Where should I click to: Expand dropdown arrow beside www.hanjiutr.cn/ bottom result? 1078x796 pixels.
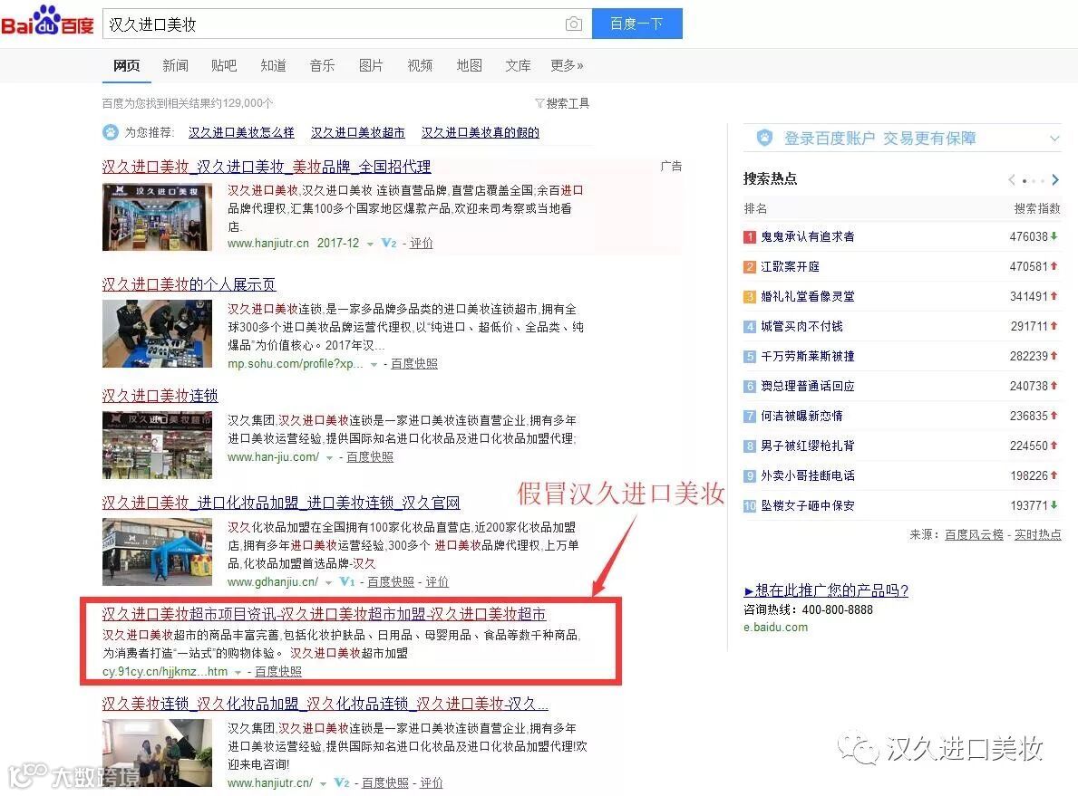tap(323, 783)
